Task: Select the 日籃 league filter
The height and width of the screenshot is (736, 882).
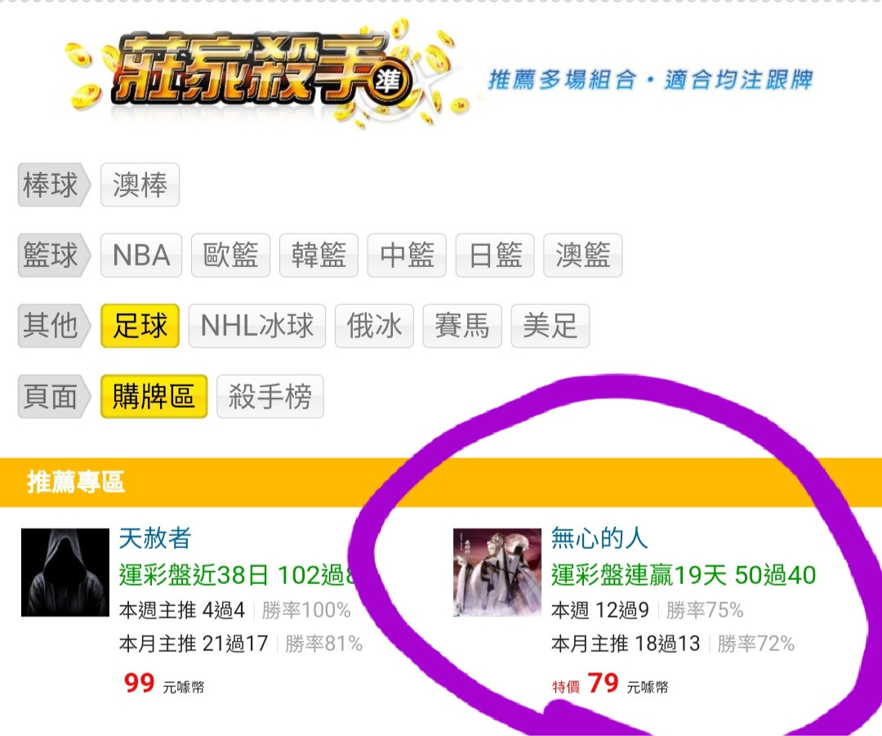Action: pos(495,256)
